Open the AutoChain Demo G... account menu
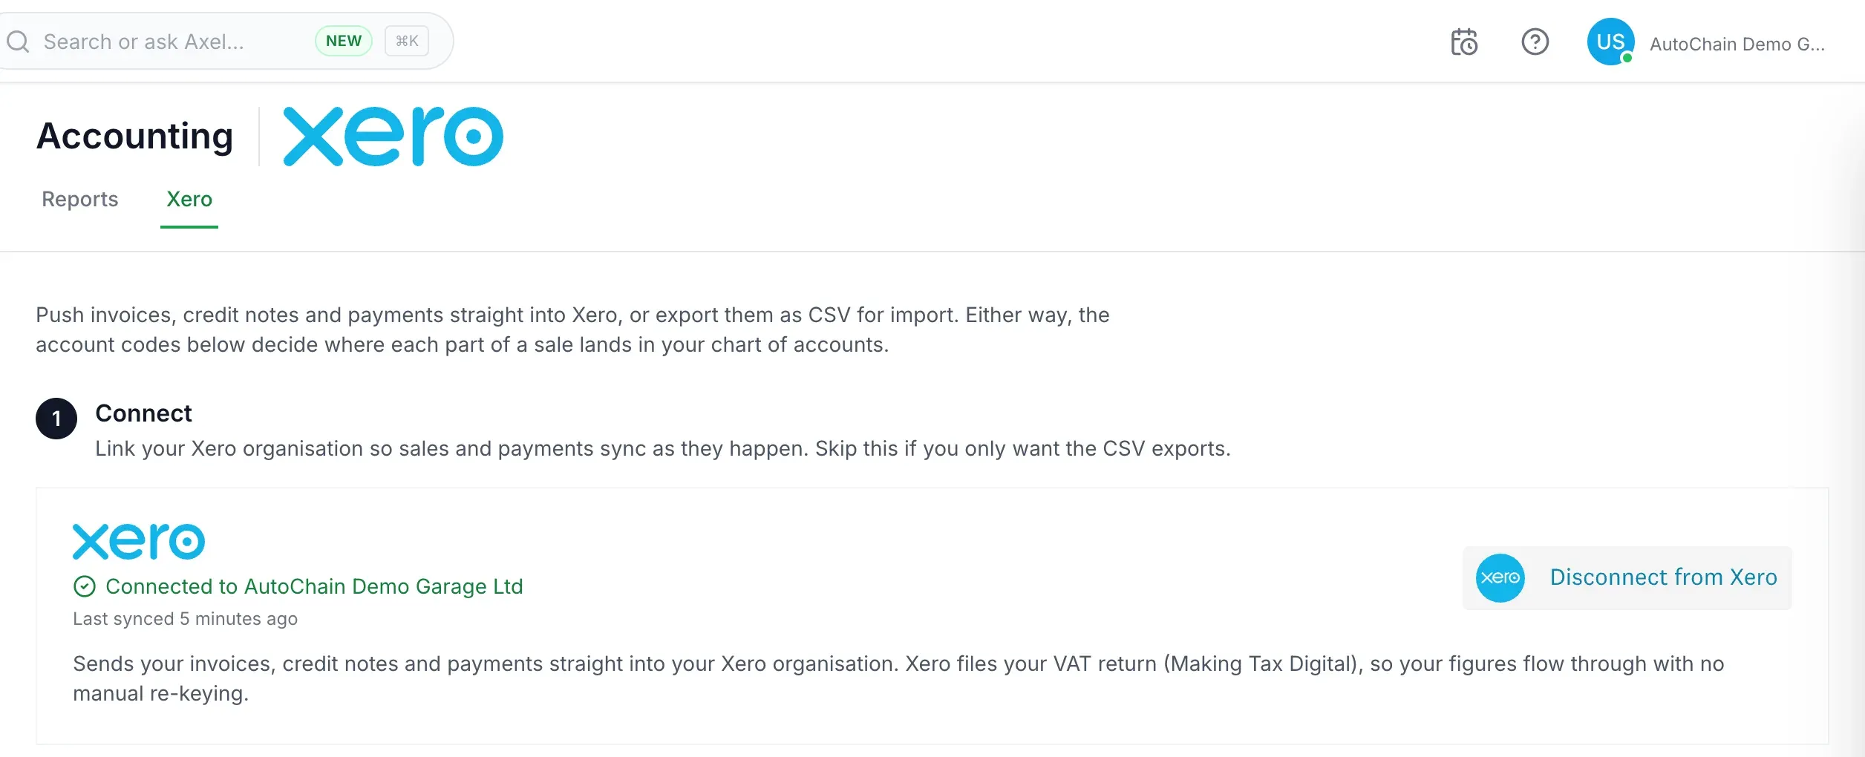 pyautogui.click(x=1737, y=45)
